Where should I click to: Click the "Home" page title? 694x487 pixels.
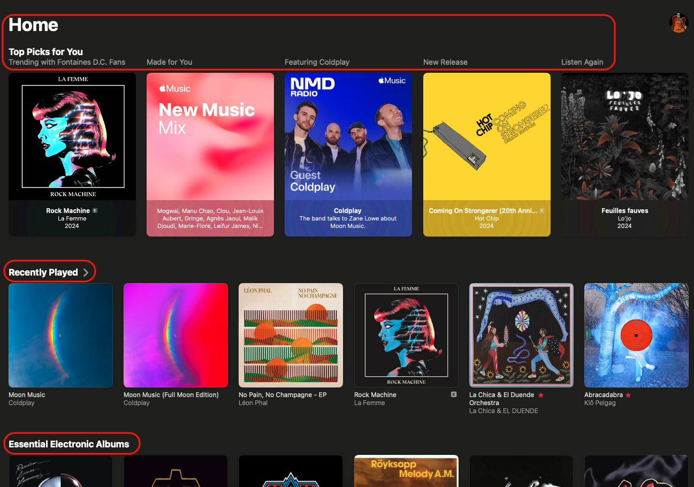(x=33, y=25)
